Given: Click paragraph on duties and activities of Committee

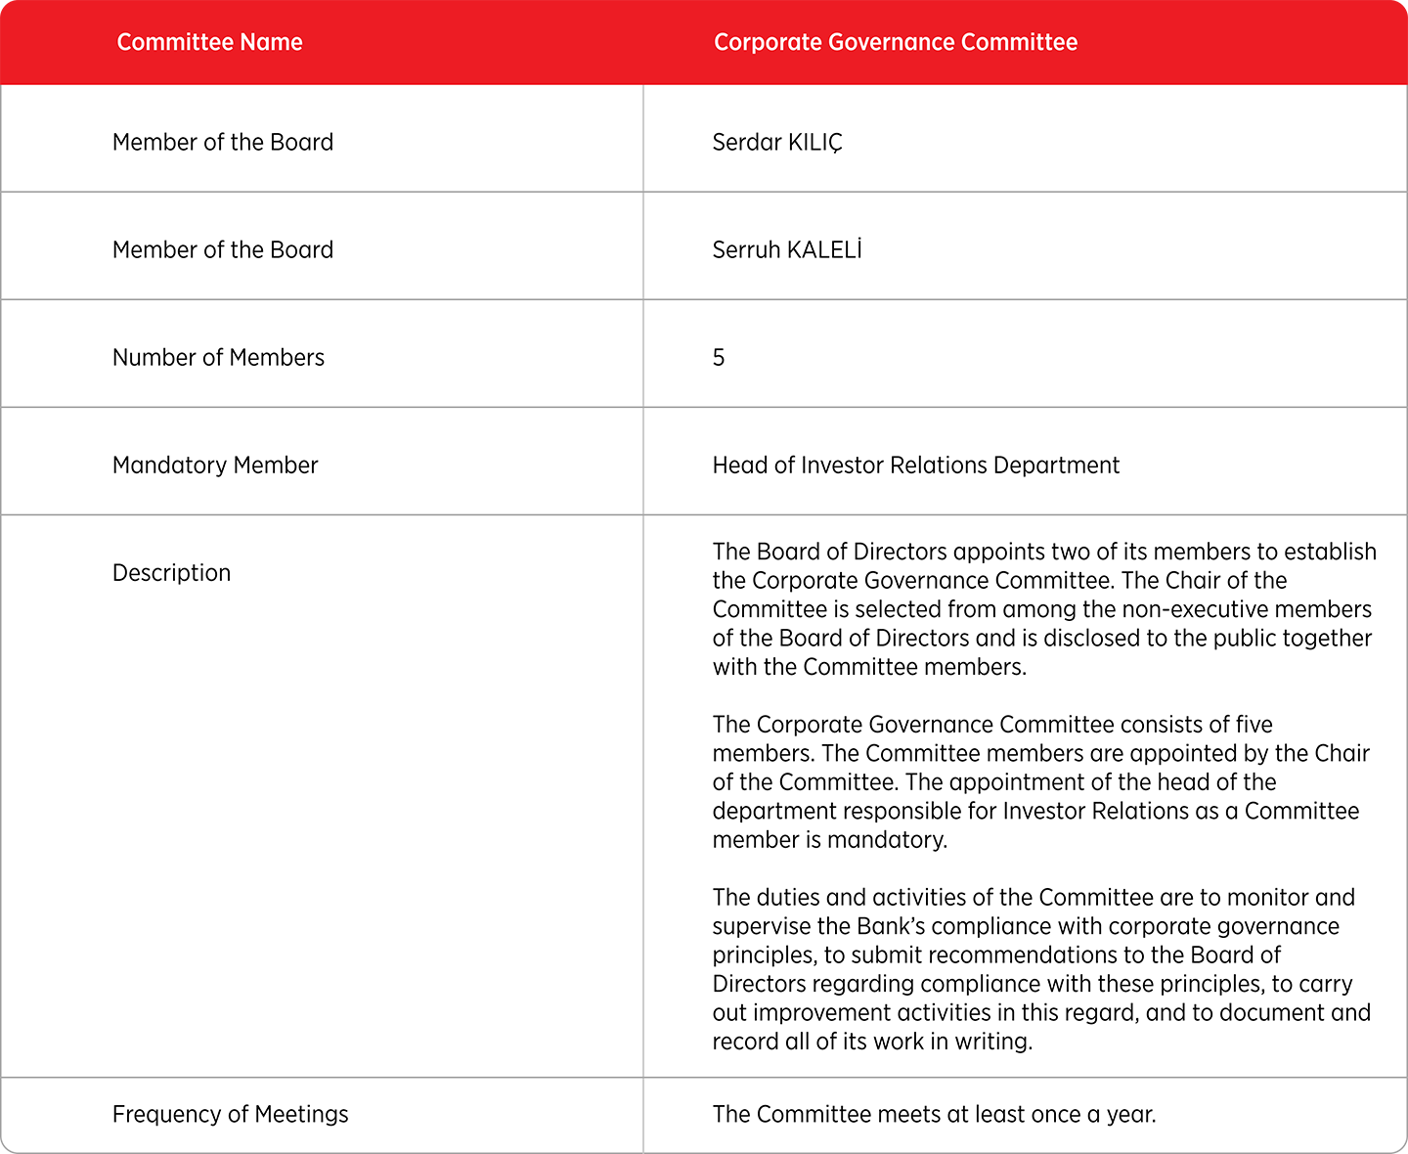Looking at the screenshot, I should click(1041, 969).
